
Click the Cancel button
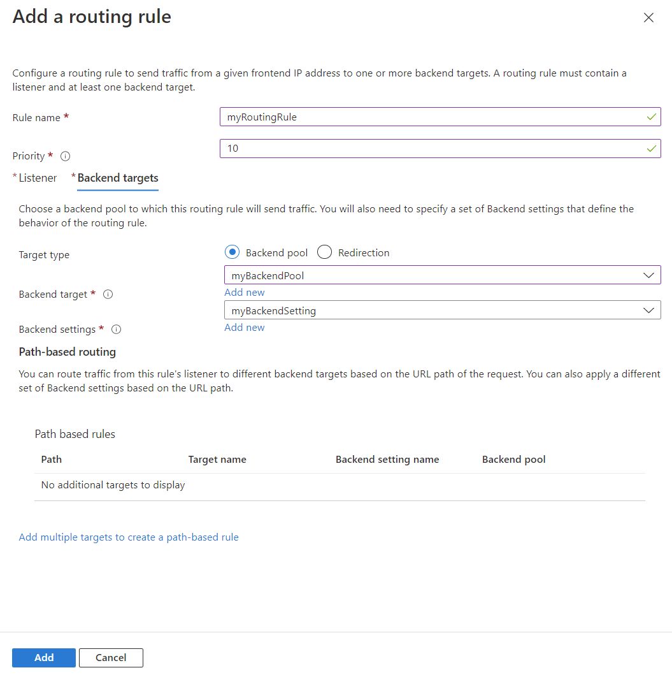click(111, 657)
